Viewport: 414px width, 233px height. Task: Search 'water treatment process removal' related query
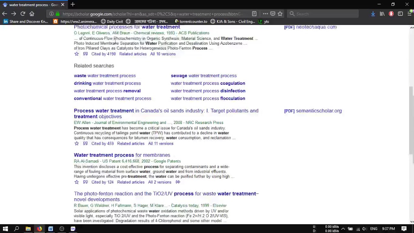[107, 91]
